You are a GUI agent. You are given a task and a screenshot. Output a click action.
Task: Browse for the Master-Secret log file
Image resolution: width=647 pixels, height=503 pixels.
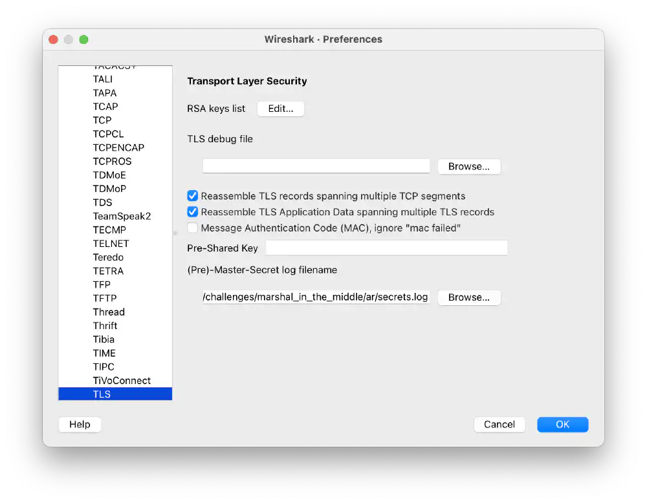point(469,297)
